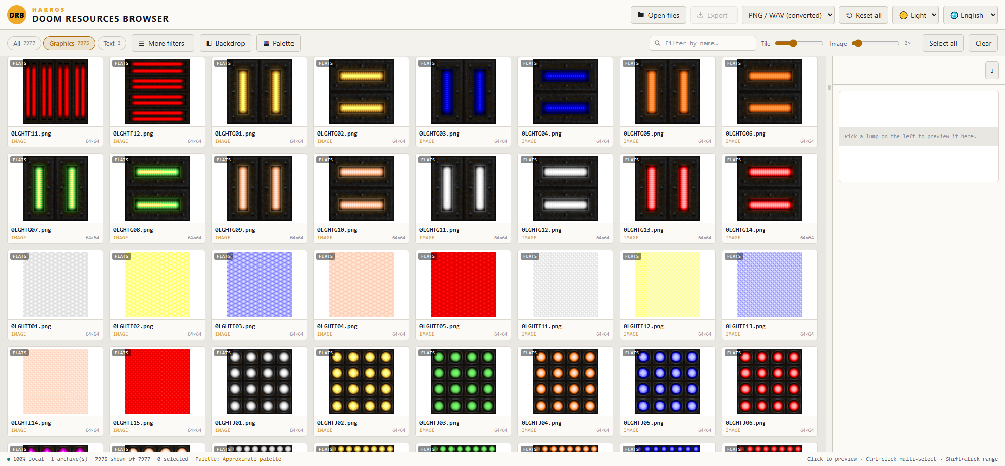Click the 0LGHTI11.png file name

[x=541, y=326]
